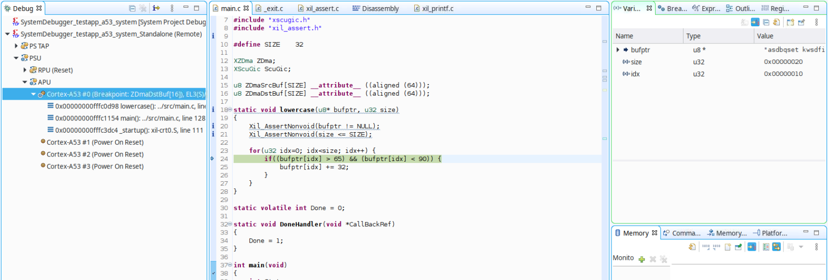
Task: Expand the PS TAP tree node
Action: (16, 46)
